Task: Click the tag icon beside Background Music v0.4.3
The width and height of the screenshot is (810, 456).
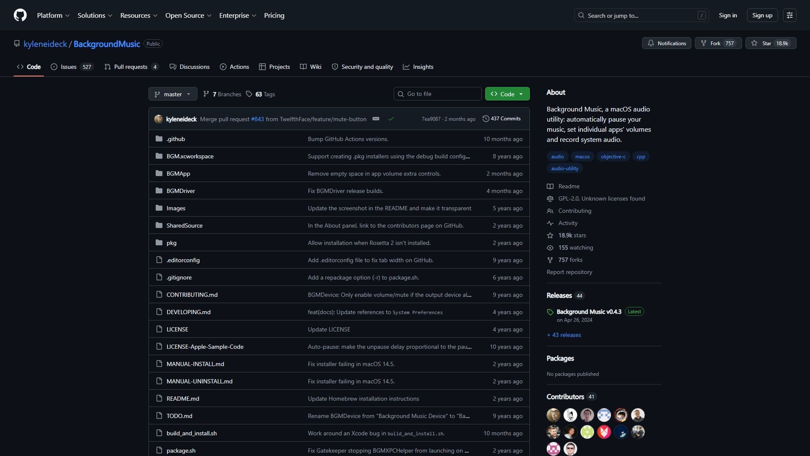Action: [550, 312]
